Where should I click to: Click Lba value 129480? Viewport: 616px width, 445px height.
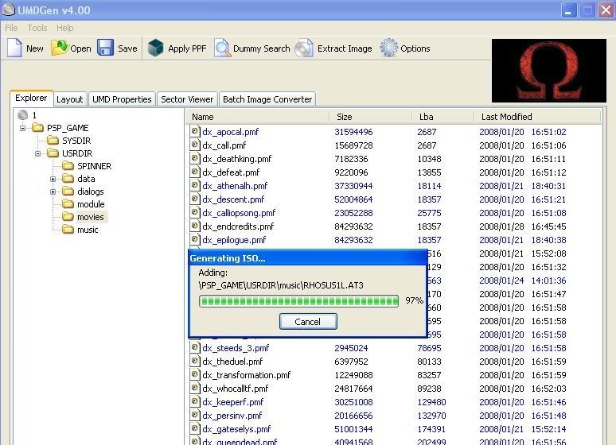431,402
